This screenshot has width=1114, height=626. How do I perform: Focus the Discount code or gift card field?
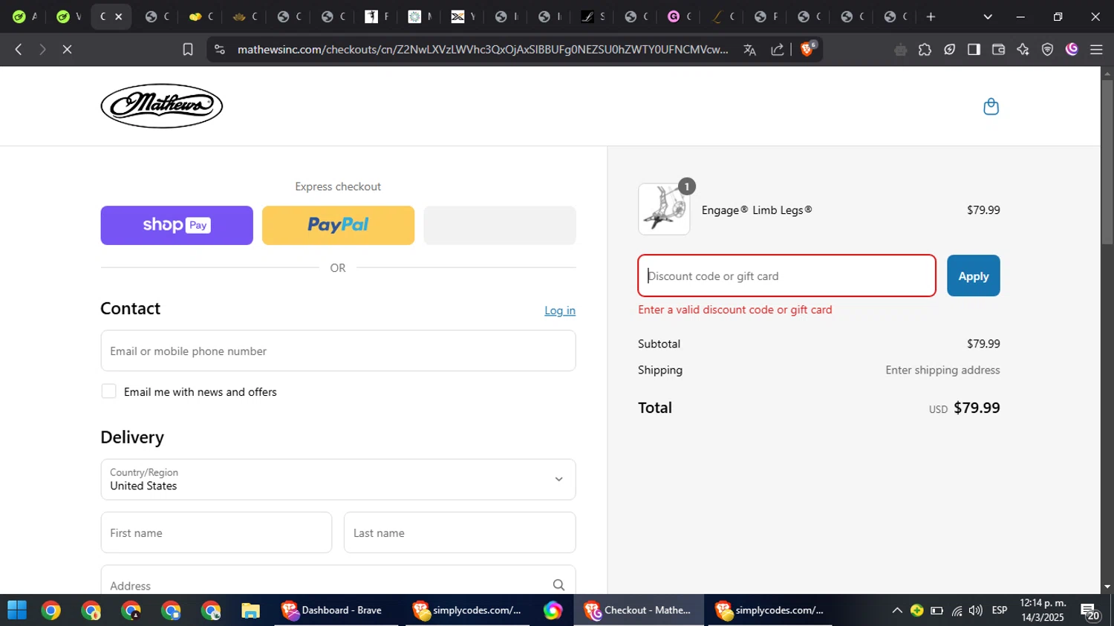click(786, 275)
